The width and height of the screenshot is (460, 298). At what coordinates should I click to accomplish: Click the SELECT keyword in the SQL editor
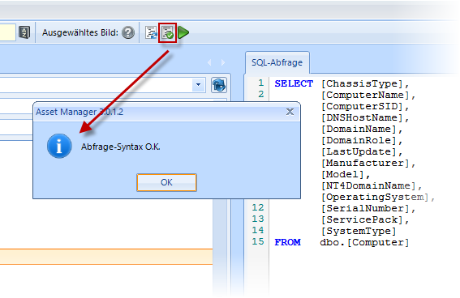tap(294, 83)
